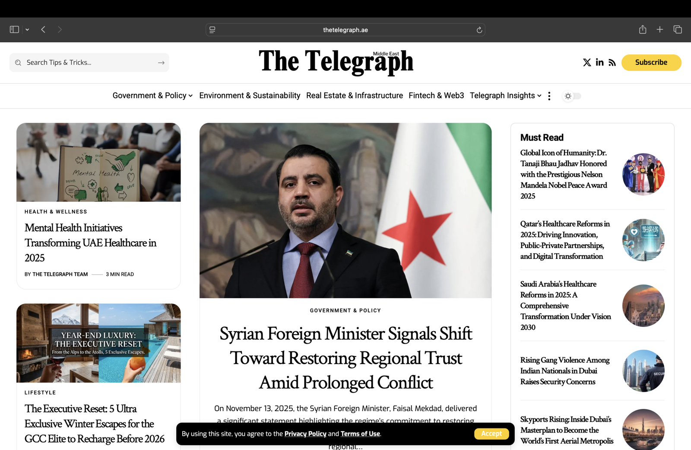691x450 pixels.
Task: Open a new tab with the plus icon
Action: (x=659, y=29)
